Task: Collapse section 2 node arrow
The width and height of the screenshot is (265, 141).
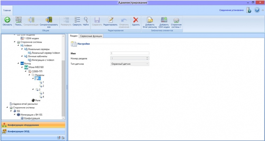Action: 33,90
